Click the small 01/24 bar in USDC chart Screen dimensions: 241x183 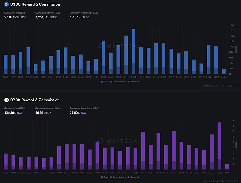point(224,72)
